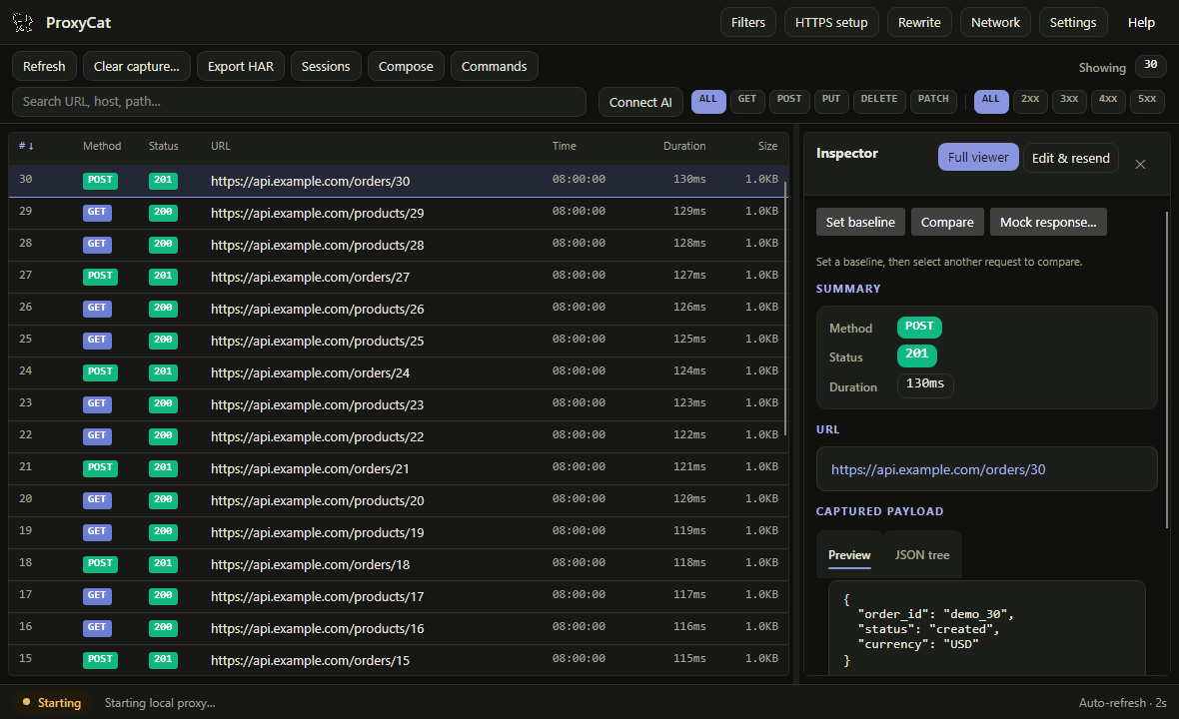The width and height of the screenshot is (1179, 719).
Task: Select the ALL method filter
Action: tap(708, 102)
